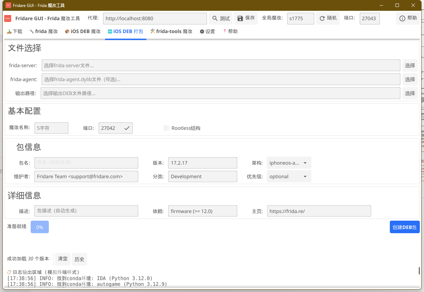The height and width of the screenshot is (292, 424).
Task: Focus the frida-server file path field
Action: pos(221,65)
